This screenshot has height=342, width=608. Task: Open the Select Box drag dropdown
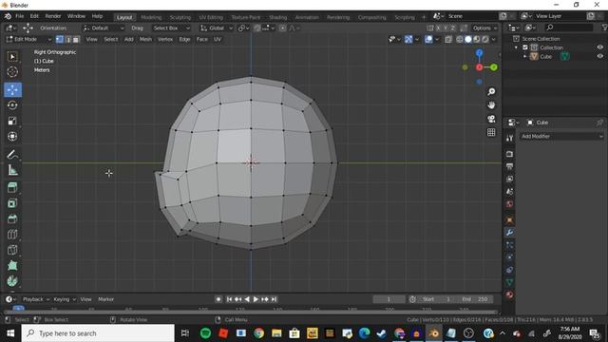[171, 28]
